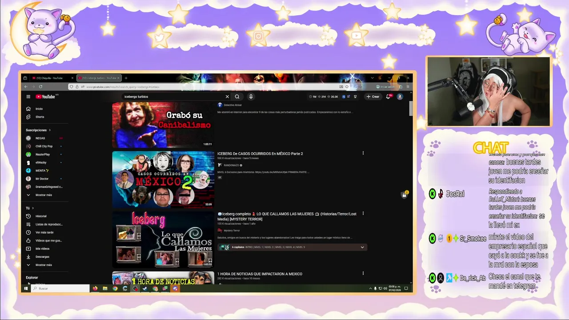Viewport: 569px width, 320px height.
Task: Open Mystery Terror channel link
Action: point(232,231)
